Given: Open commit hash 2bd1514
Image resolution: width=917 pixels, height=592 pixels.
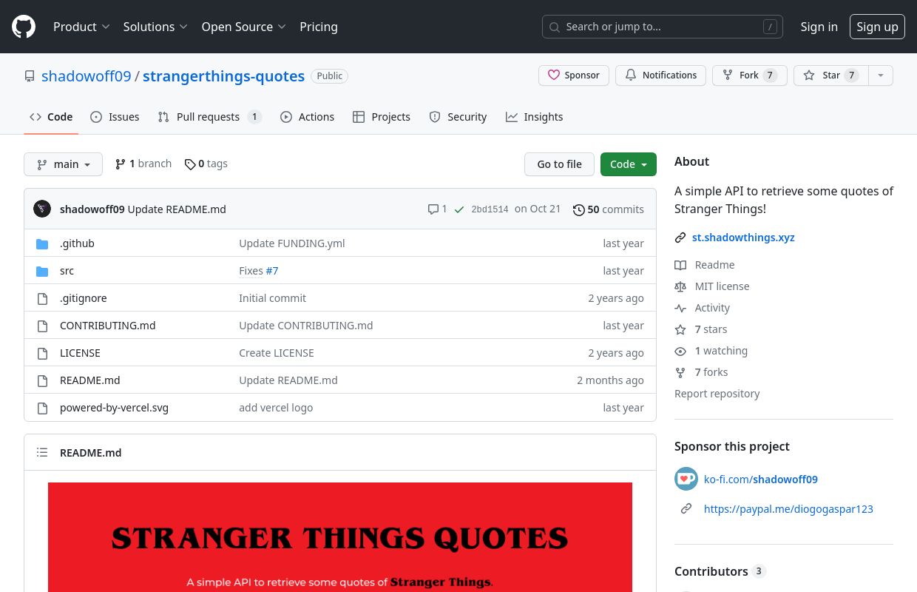Looking at the screenshot, I should 490,209.
